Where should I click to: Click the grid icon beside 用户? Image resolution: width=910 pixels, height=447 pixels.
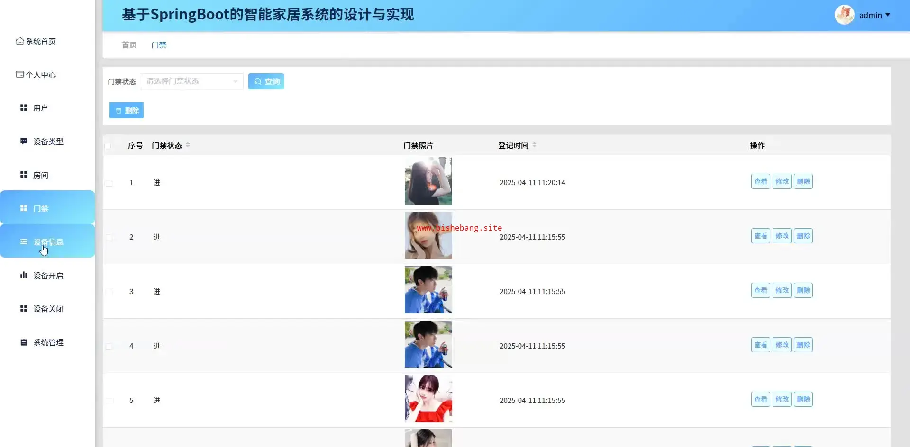(24, 107)
